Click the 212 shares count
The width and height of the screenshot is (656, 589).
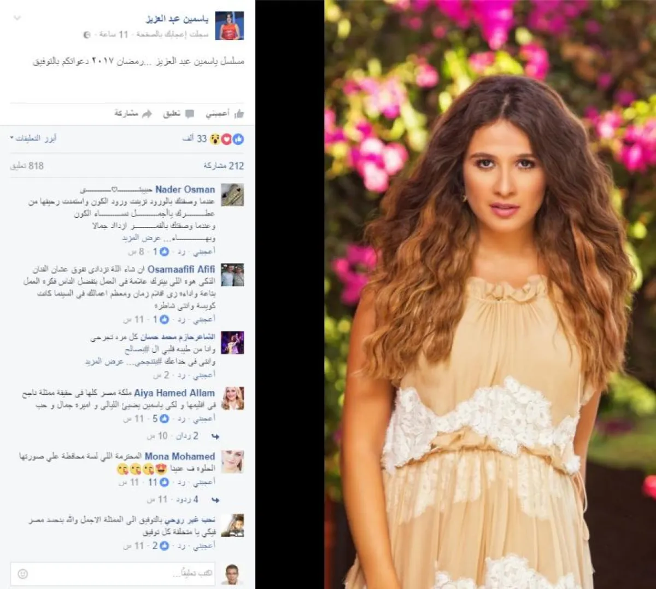tap(224, 166)
